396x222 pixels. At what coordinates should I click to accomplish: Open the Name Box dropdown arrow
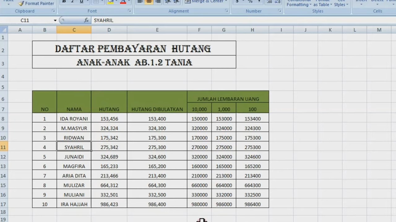pos(55,20)
